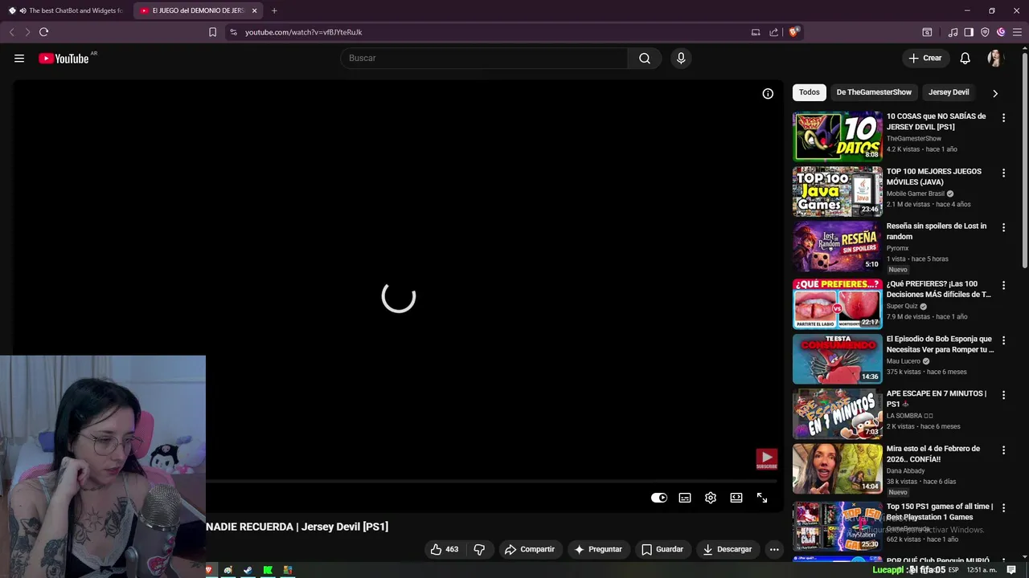Open YouTube notifications bell
Image resolution: width=1029 pixels, height=578 pixels.
coord(965,58)
